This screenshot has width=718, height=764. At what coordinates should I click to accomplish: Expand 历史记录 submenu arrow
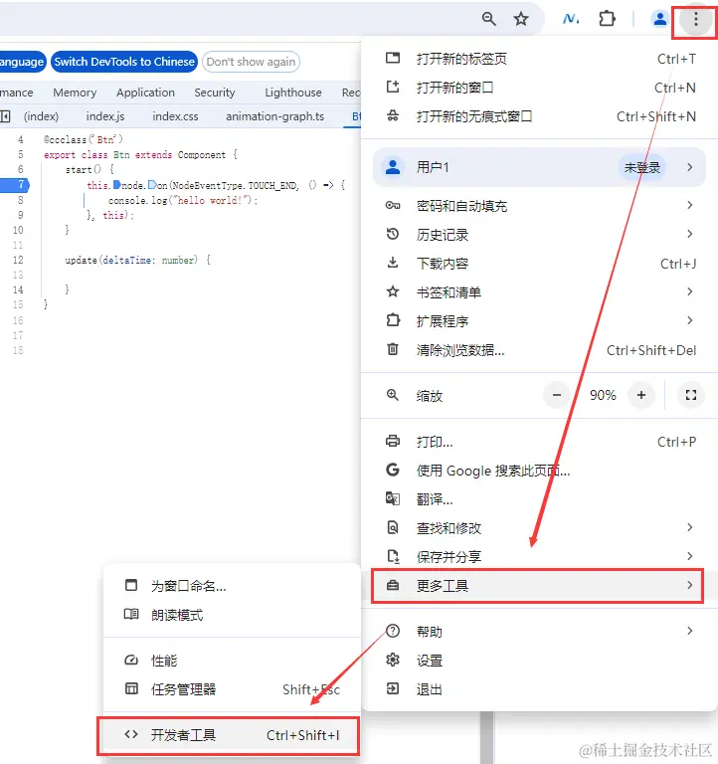coord(690,234)
